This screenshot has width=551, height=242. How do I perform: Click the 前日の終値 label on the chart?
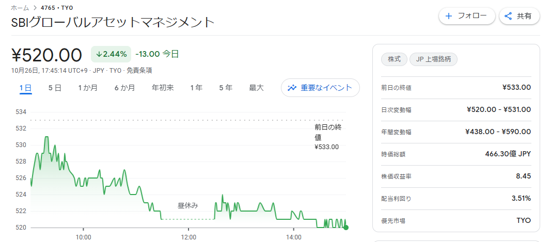(327, 132)
